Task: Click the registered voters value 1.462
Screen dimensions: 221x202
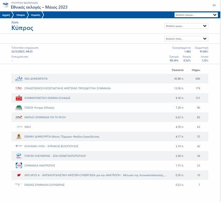Action: (x=188, y=51)
